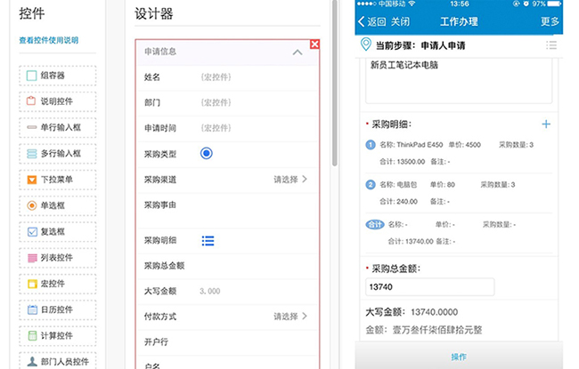Tap the location pin icon by 当前步骤
The width and height of the screenshot is (579, 369).
coord(365,44)
